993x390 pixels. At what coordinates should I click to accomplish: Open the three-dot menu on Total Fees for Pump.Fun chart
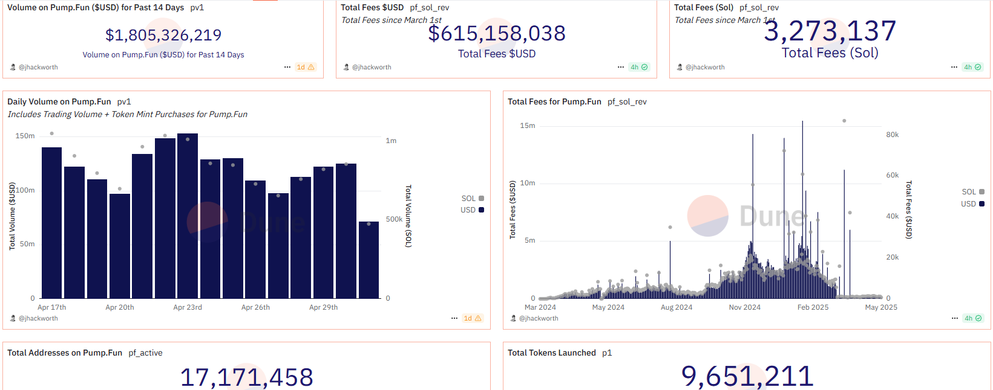click(x=955, y=318)
